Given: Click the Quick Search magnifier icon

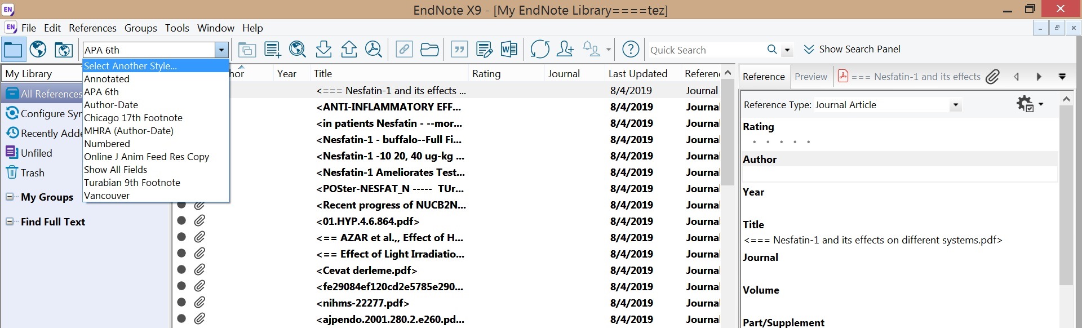Looking at the screenshot, I should coord(772,50).
